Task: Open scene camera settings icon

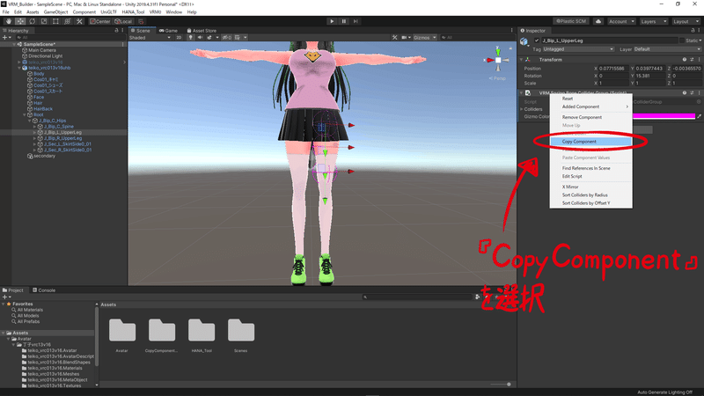Action: [405, 38]
